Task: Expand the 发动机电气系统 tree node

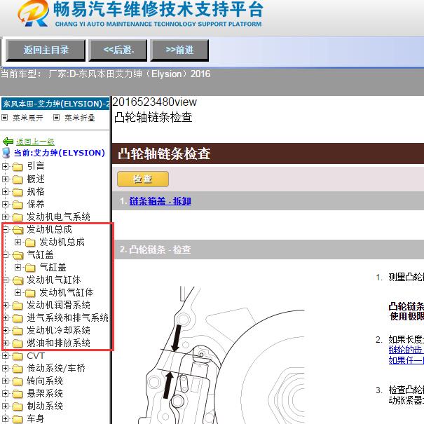Action: tap(5, 217)
